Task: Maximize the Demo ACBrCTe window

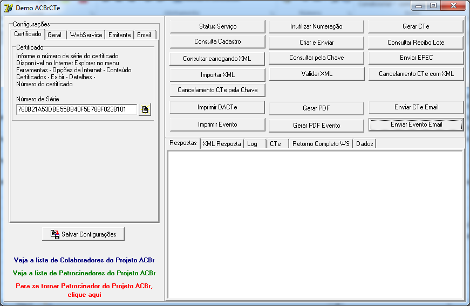Action: [433, 6]
